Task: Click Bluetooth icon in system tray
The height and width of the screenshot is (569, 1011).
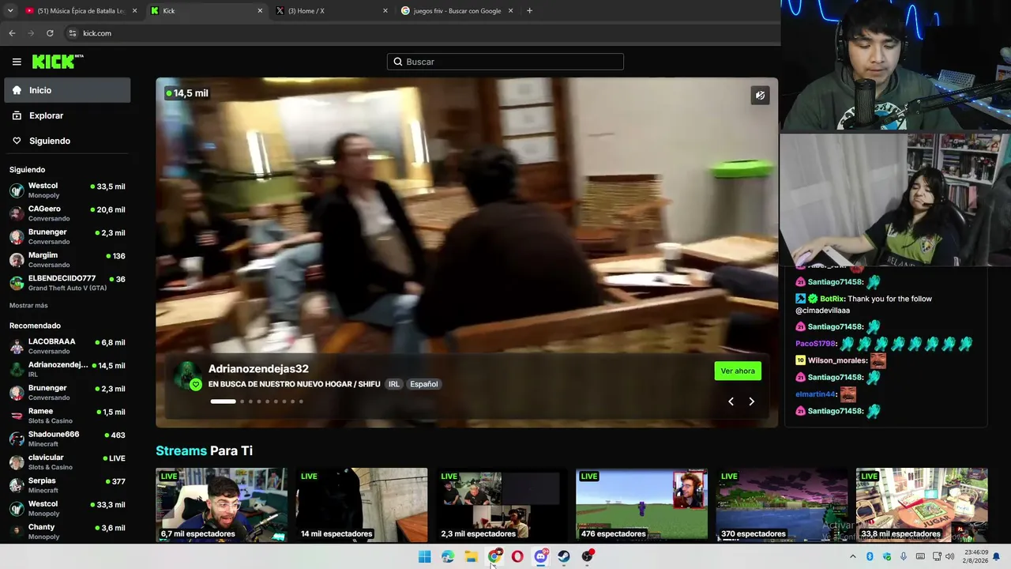Action: [x=870, y=556]
